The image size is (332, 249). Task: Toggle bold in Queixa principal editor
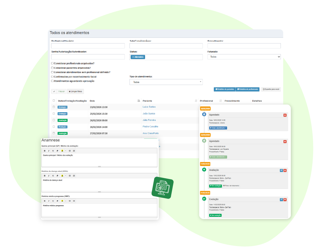tap(45, 151)
